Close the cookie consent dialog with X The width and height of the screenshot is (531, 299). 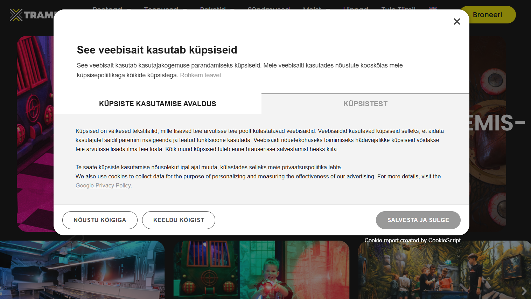[x=457, y=22]
